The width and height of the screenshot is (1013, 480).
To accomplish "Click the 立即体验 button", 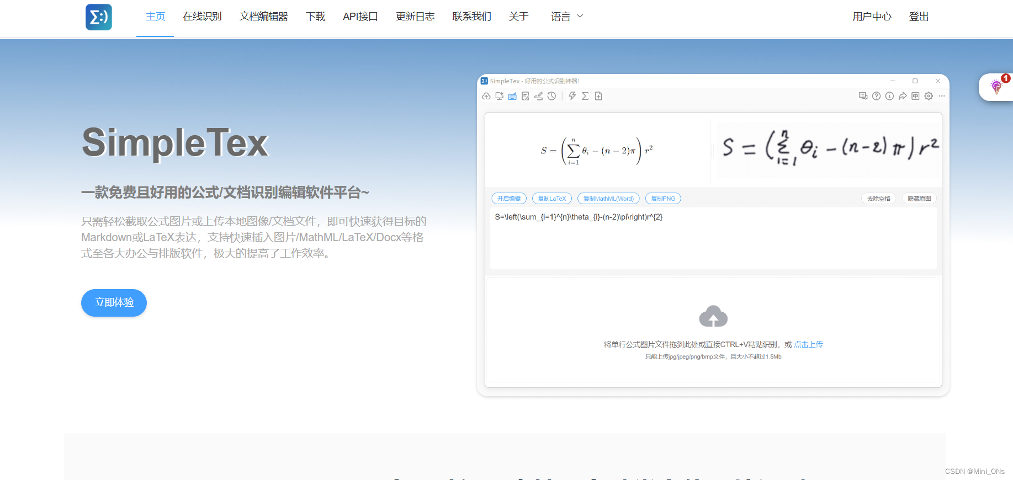I will 114,302.
